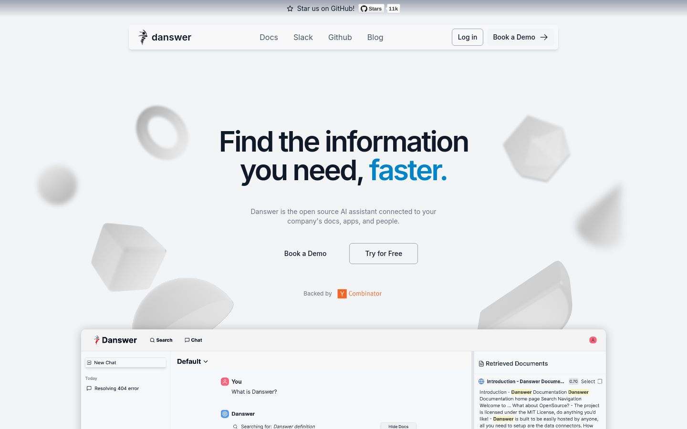Viewport: 687px width, 429px height.
Task: Open the Github nav link
Action: click(x=340, y=37)
